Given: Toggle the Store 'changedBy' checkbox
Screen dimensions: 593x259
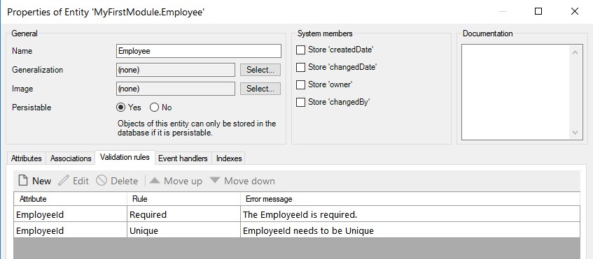Looking at the screenshot, I should click(x=300, y=102).
